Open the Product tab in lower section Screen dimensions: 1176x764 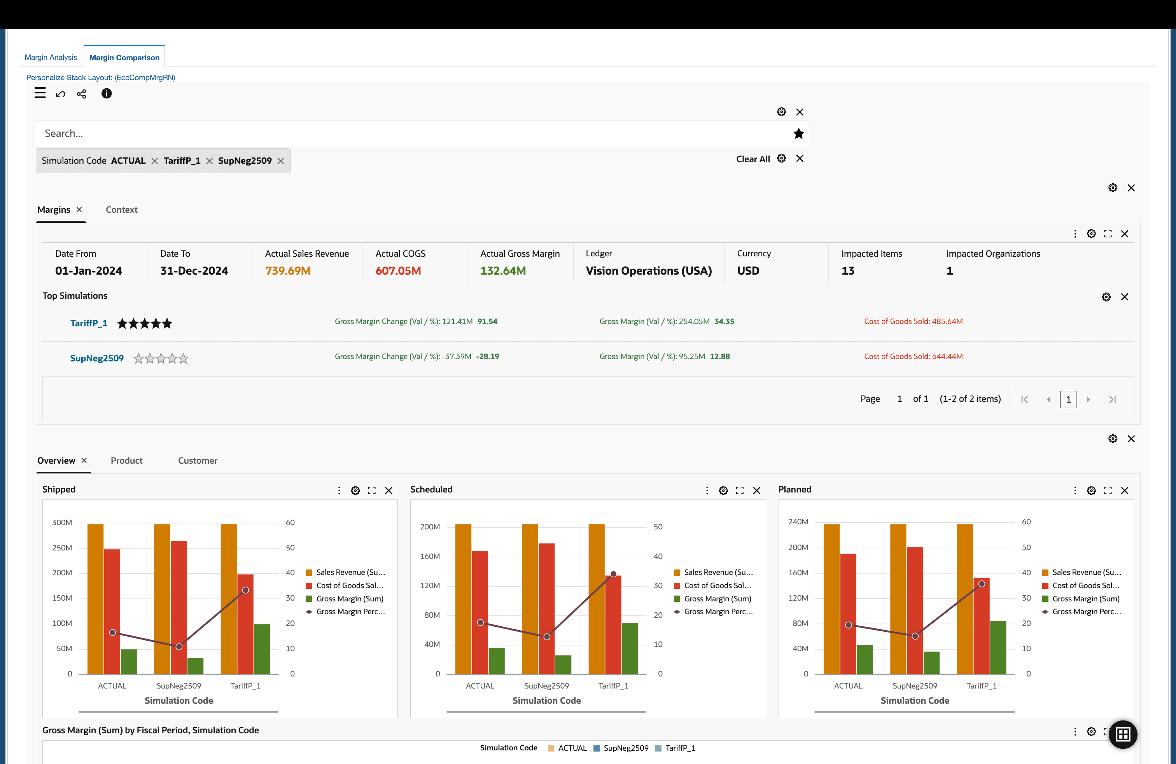pos(126,461)
